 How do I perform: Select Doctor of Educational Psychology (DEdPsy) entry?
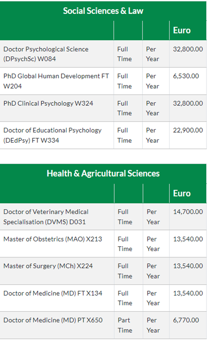point(53,135)
